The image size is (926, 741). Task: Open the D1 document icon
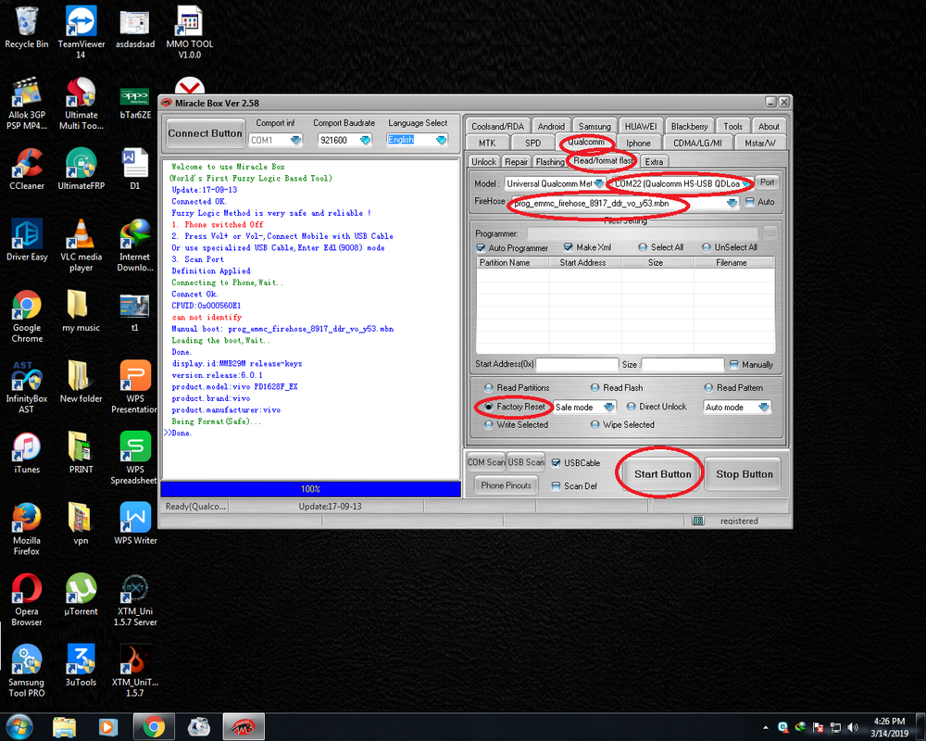135,170
